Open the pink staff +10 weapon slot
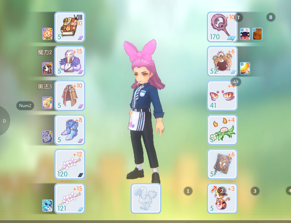The width and height of the screenshot is (291, 223). coord(222,27)
